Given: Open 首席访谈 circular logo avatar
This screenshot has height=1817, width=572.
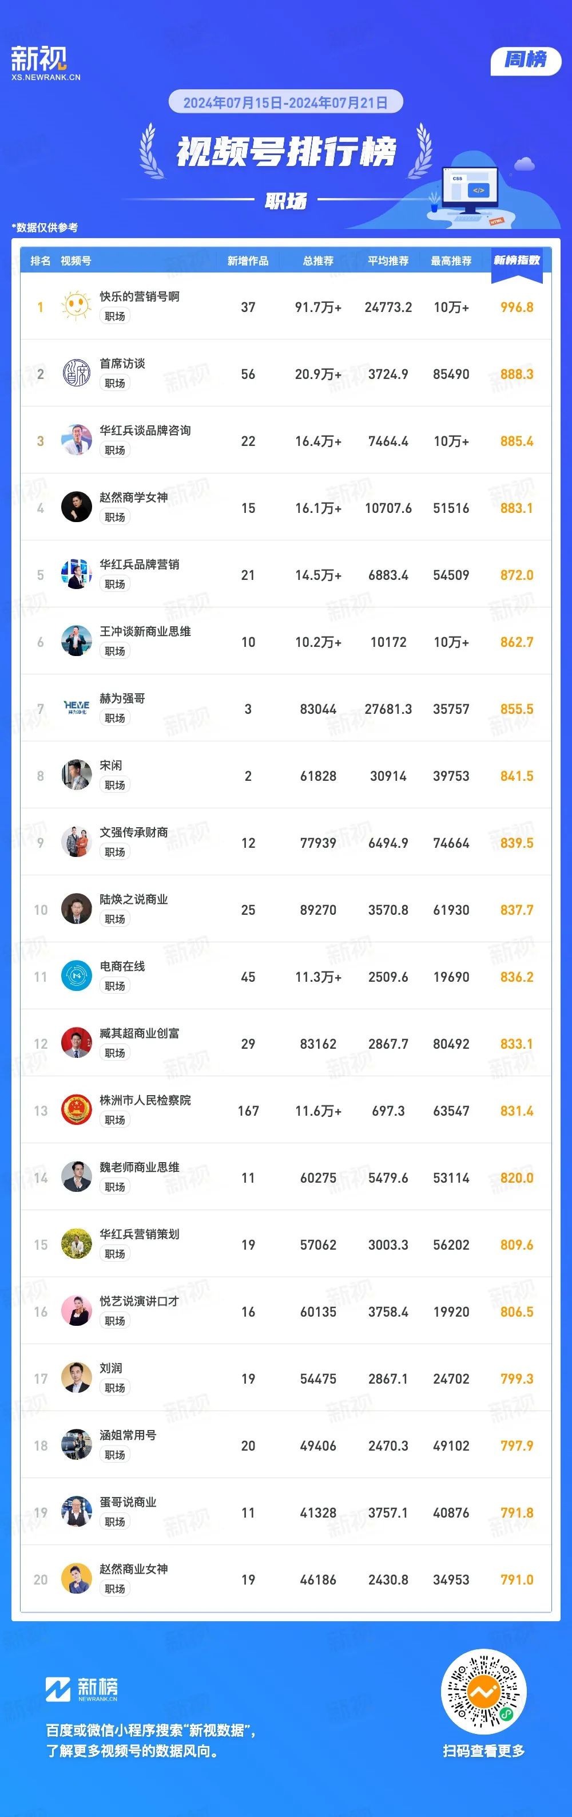Looking at the screenshot, I should pos(76,373).
